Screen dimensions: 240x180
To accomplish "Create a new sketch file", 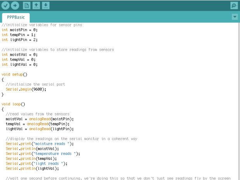I will coord(27,5).
